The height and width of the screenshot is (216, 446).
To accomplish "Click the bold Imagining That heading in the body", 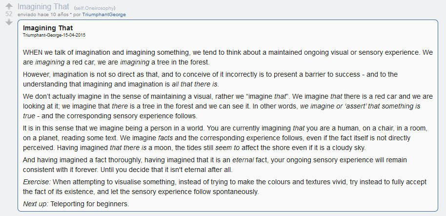I will (x=48, y=28).
